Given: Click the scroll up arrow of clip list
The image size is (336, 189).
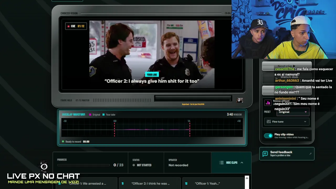Looking at the screenshot, I should [x=247, y=178].
